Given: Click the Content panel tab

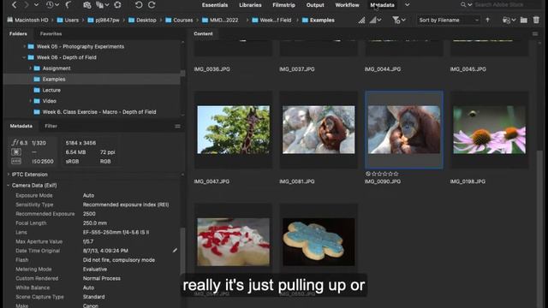Looking at the screenshot, I should (x=203, y=34).
